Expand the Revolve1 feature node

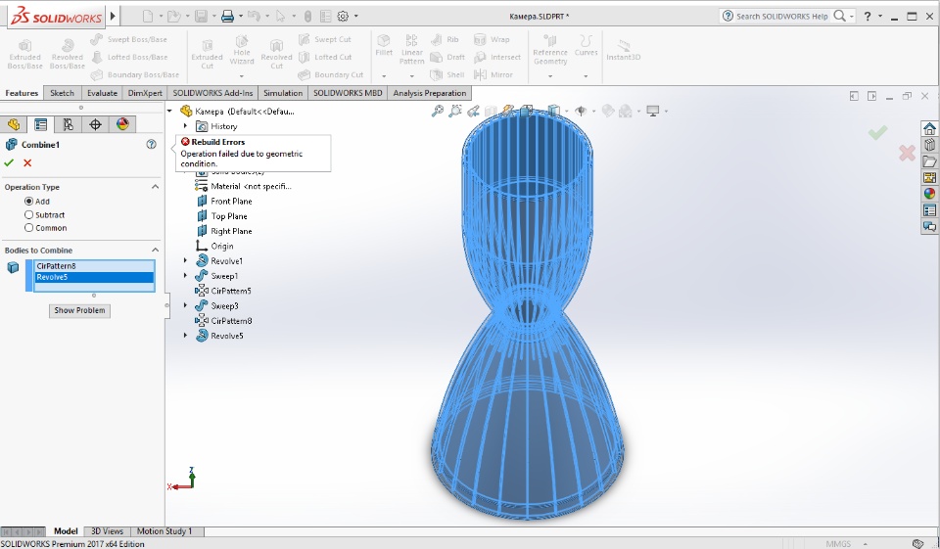185,260
